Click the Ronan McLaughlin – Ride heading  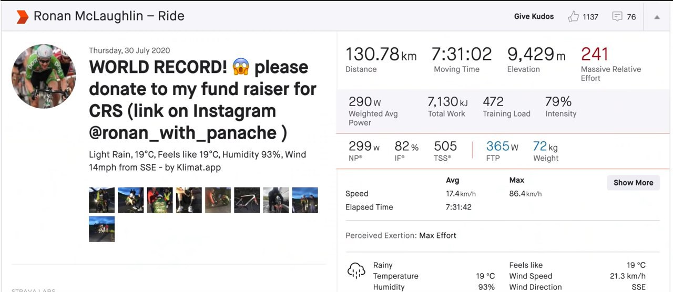pyautogui.click(x=109, y=16)
